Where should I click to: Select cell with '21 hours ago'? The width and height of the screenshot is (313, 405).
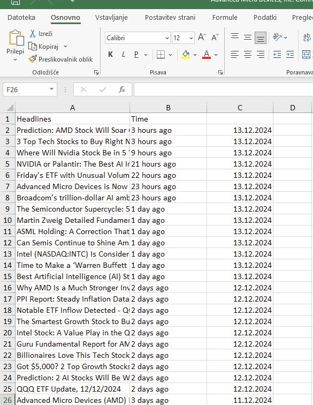[x=168, y=164]
